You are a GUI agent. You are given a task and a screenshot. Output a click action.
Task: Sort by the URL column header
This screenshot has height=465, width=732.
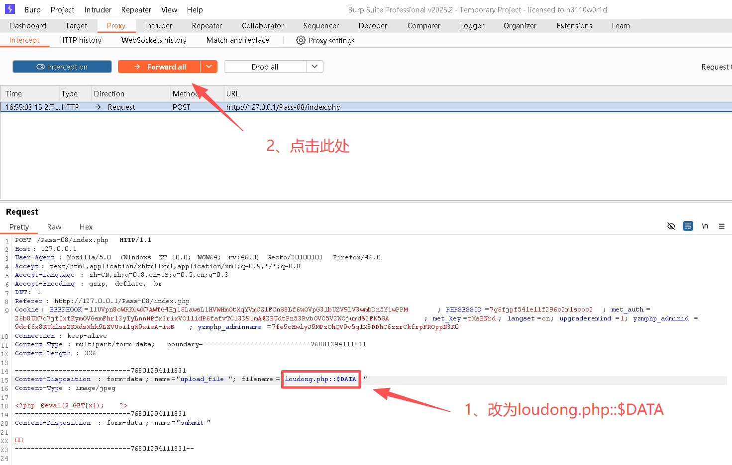coord(477,93)
